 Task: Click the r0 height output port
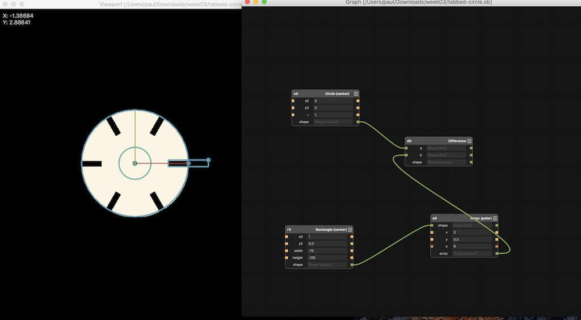point(352,258)
